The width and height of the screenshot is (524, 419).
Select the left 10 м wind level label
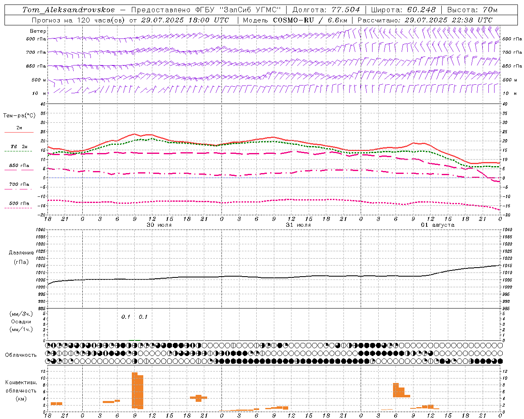pyautogui.click(x=39, y=93)
